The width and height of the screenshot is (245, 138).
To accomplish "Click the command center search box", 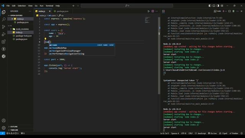I will pyautogui.click(x=127, y=6).
